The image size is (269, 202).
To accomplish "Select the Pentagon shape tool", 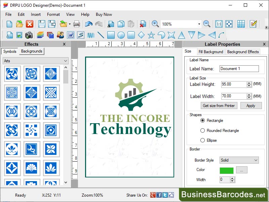I will [x=162, y=35].
